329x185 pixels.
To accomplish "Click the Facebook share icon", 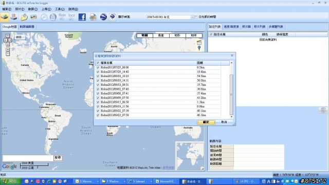I will 82,17.
